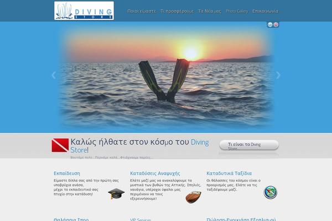
Task: Open the Επικοινωνία contact page
Action: (265, 11)
